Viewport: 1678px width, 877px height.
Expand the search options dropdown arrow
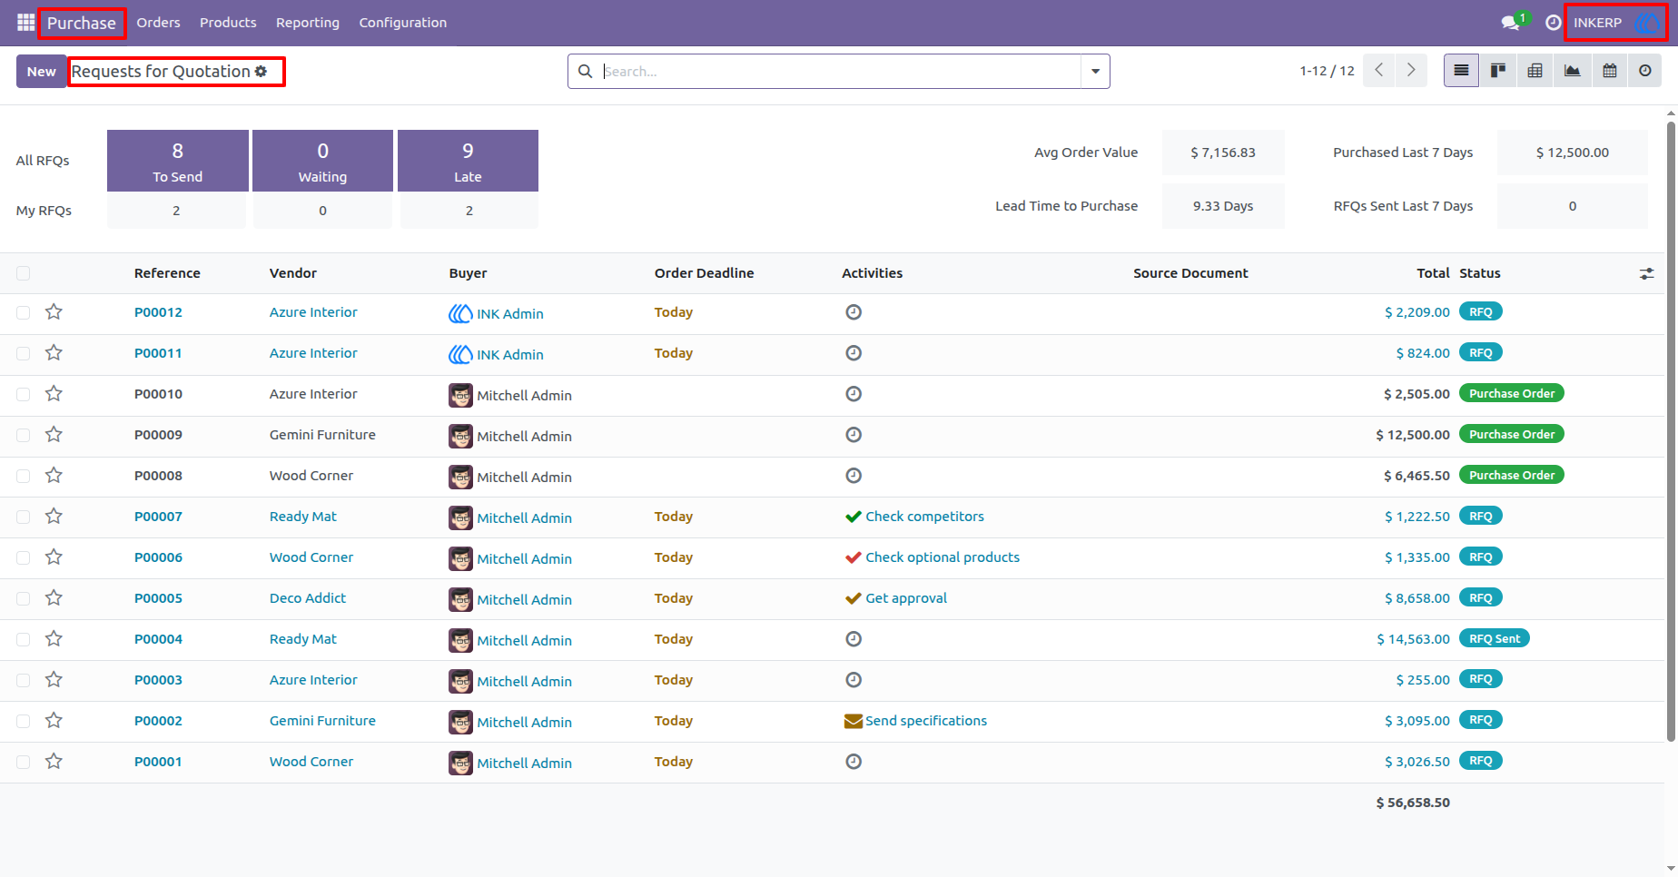point(1095,71)
